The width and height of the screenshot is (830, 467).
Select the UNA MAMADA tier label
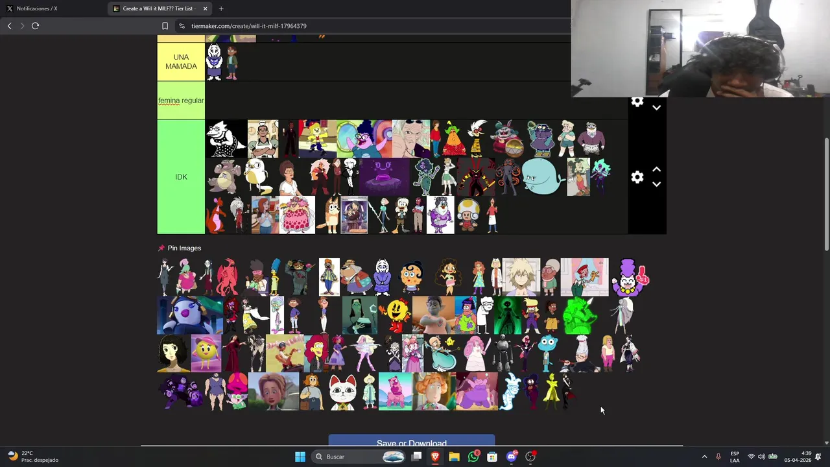(x=181, y=62)
